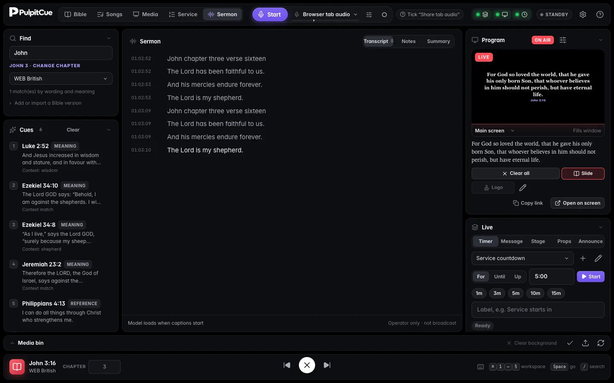Screen dimensions: 614x383
Task: Clear output with round X button
Action: pos(307,365)
